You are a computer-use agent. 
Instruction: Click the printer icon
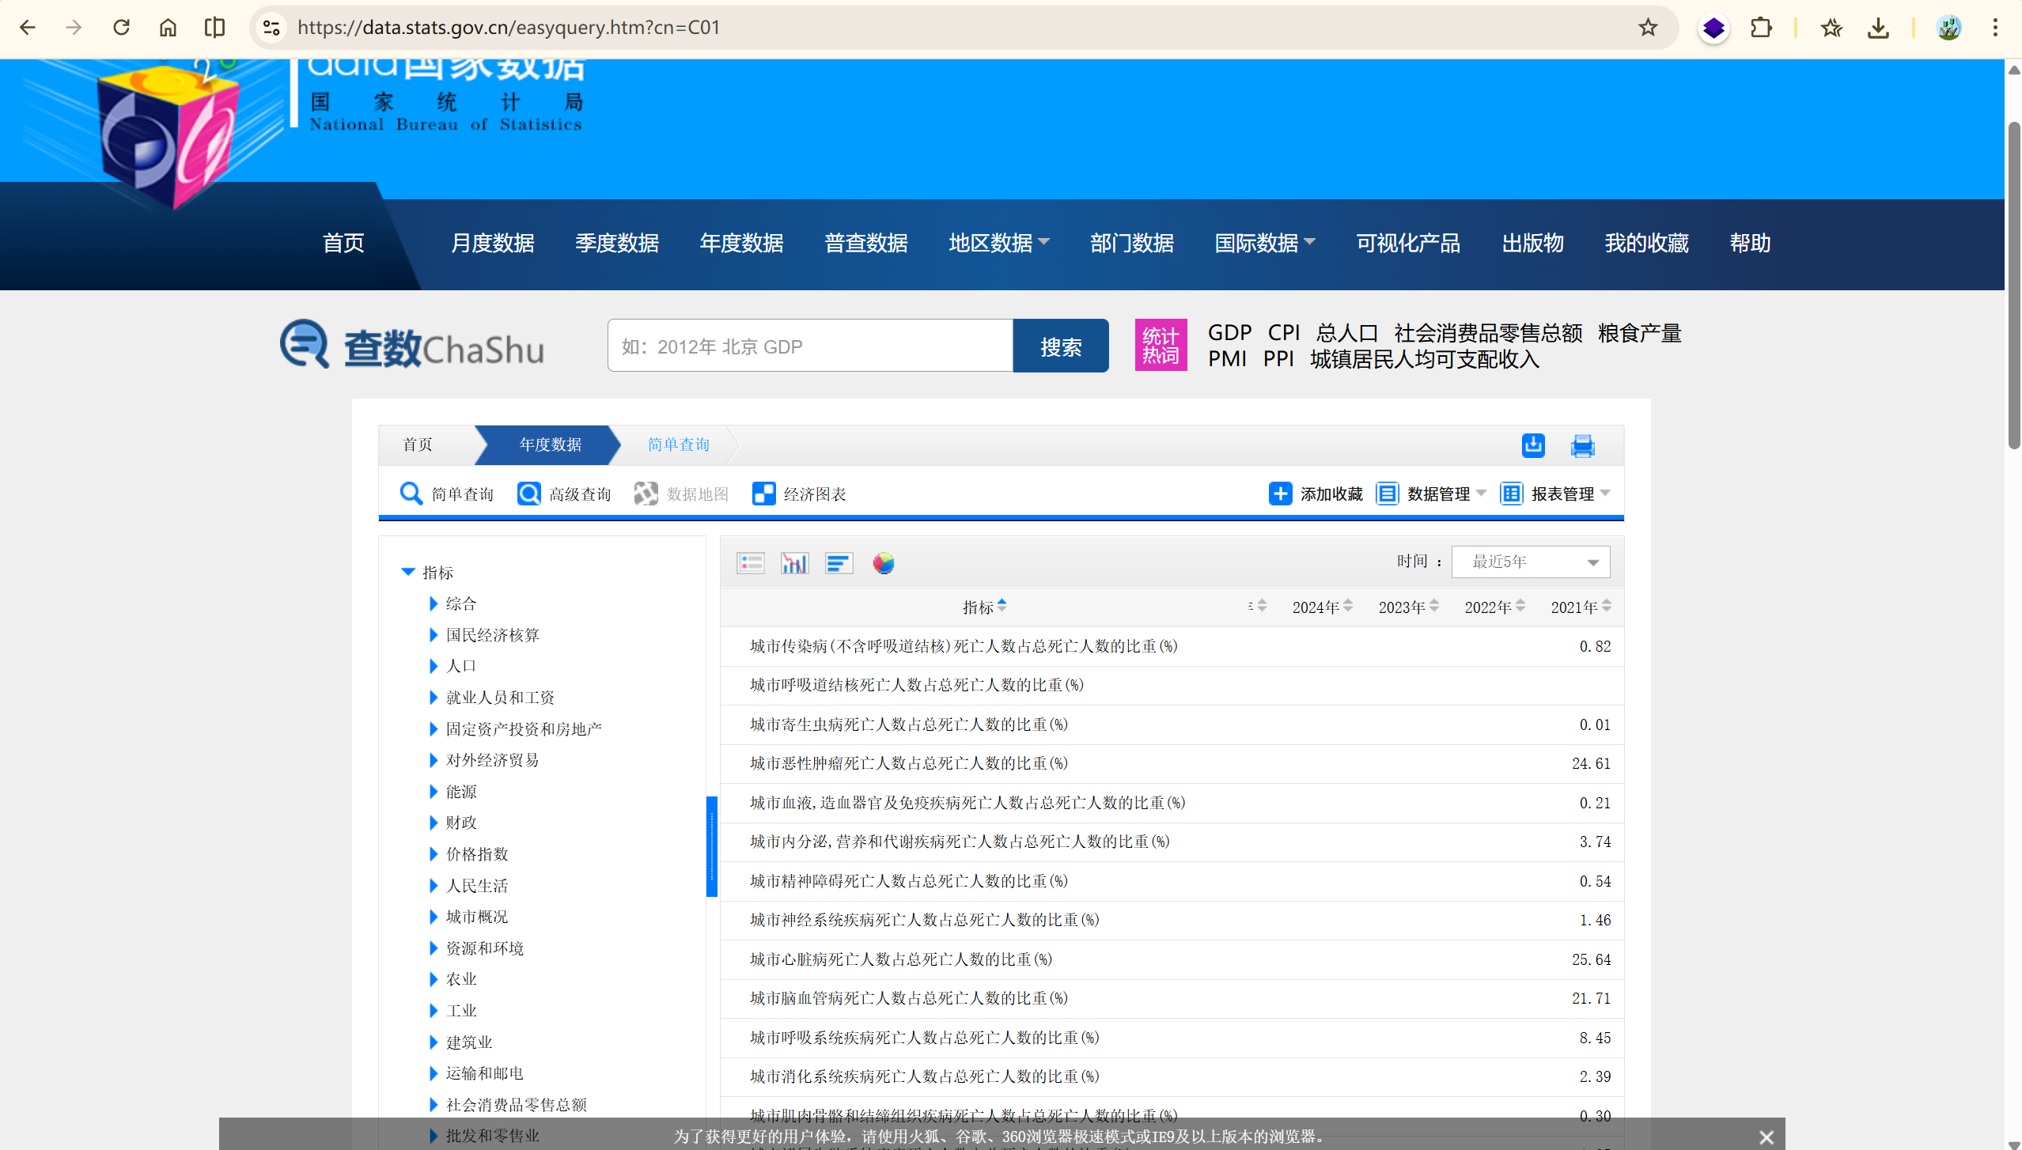(x=1582, y=445)
